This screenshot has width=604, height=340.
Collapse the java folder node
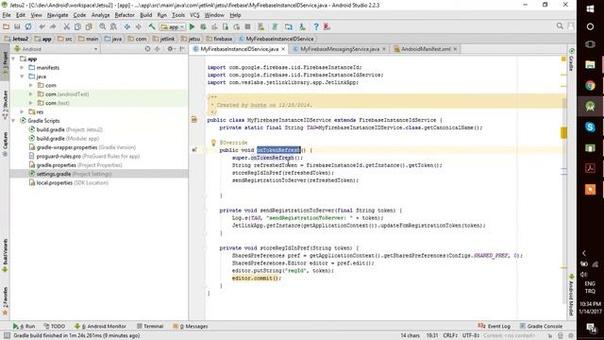click(22, 76)
